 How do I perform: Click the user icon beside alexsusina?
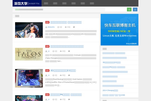click(x=46, y=27)
